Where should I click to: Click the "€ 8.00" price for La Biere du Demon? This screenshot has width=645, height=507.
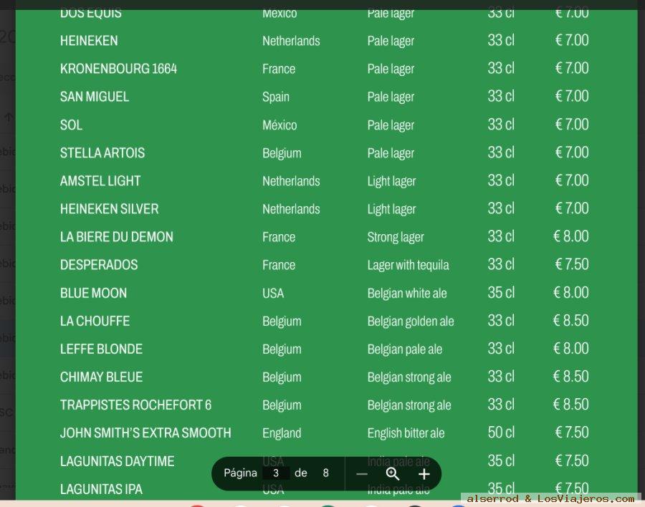571,236
